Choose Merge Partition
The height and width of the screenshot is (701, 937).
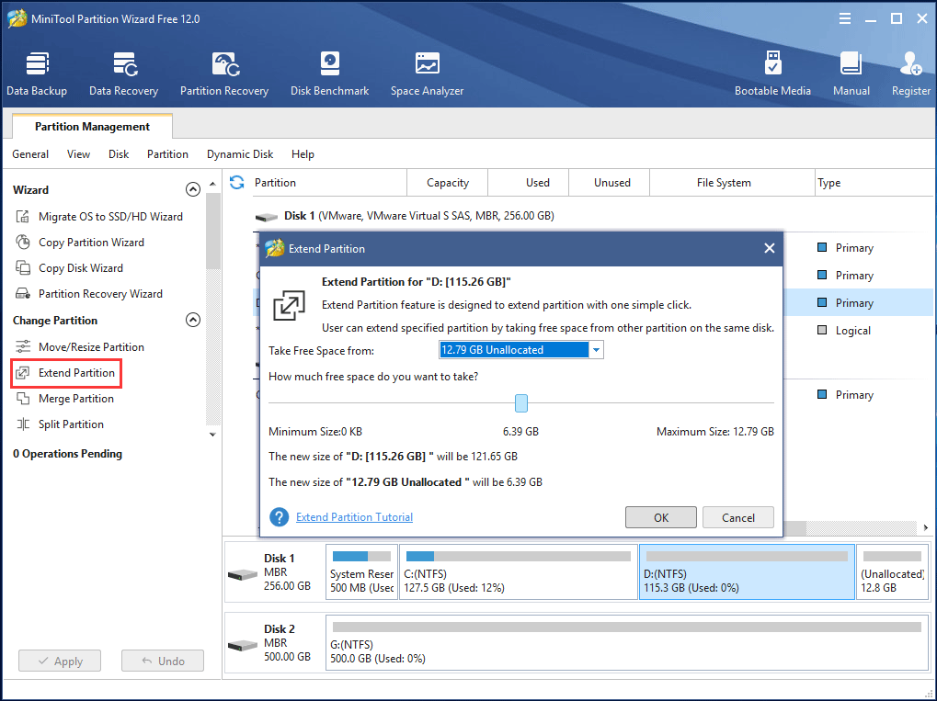point(64,399)
